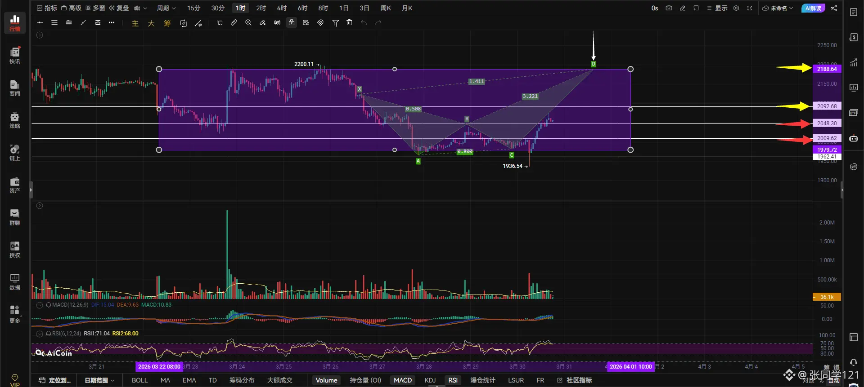Click the 2026-04-01 10:00 time axis marker
The width and height of the screenshot is (864, 387).
coord(630,367)
